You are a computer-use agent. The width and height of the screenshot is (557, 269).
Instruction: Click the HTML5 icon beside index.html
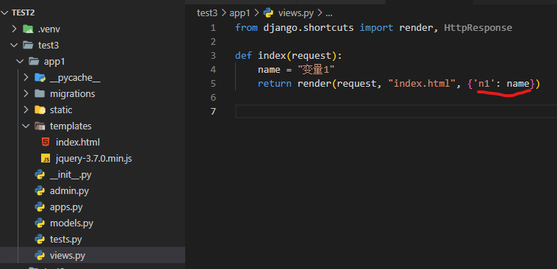(46, 142)
